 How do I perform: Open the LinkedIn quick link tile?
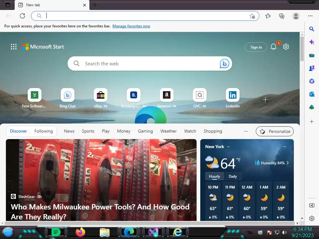232,95
